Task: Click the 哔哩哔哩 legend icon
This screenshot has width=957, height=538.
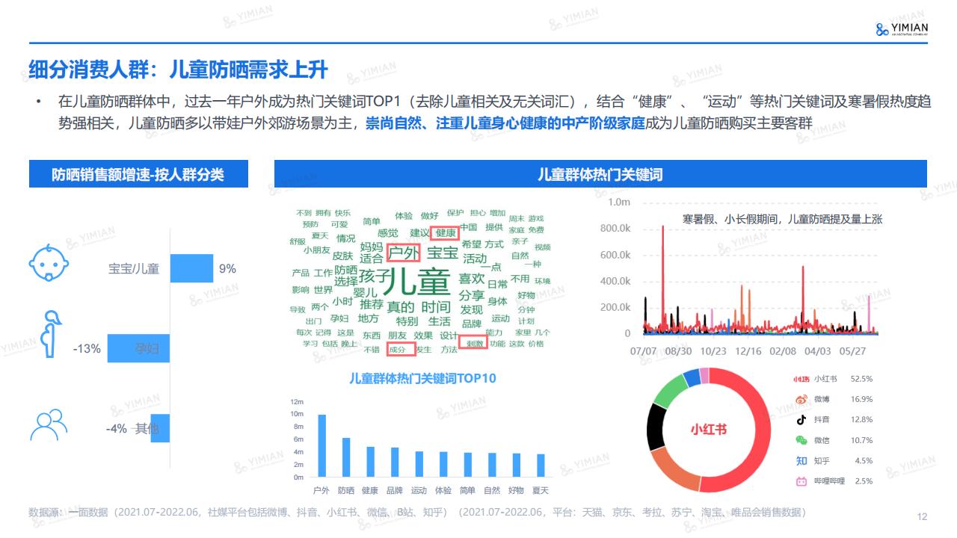Action: (801, 481)
